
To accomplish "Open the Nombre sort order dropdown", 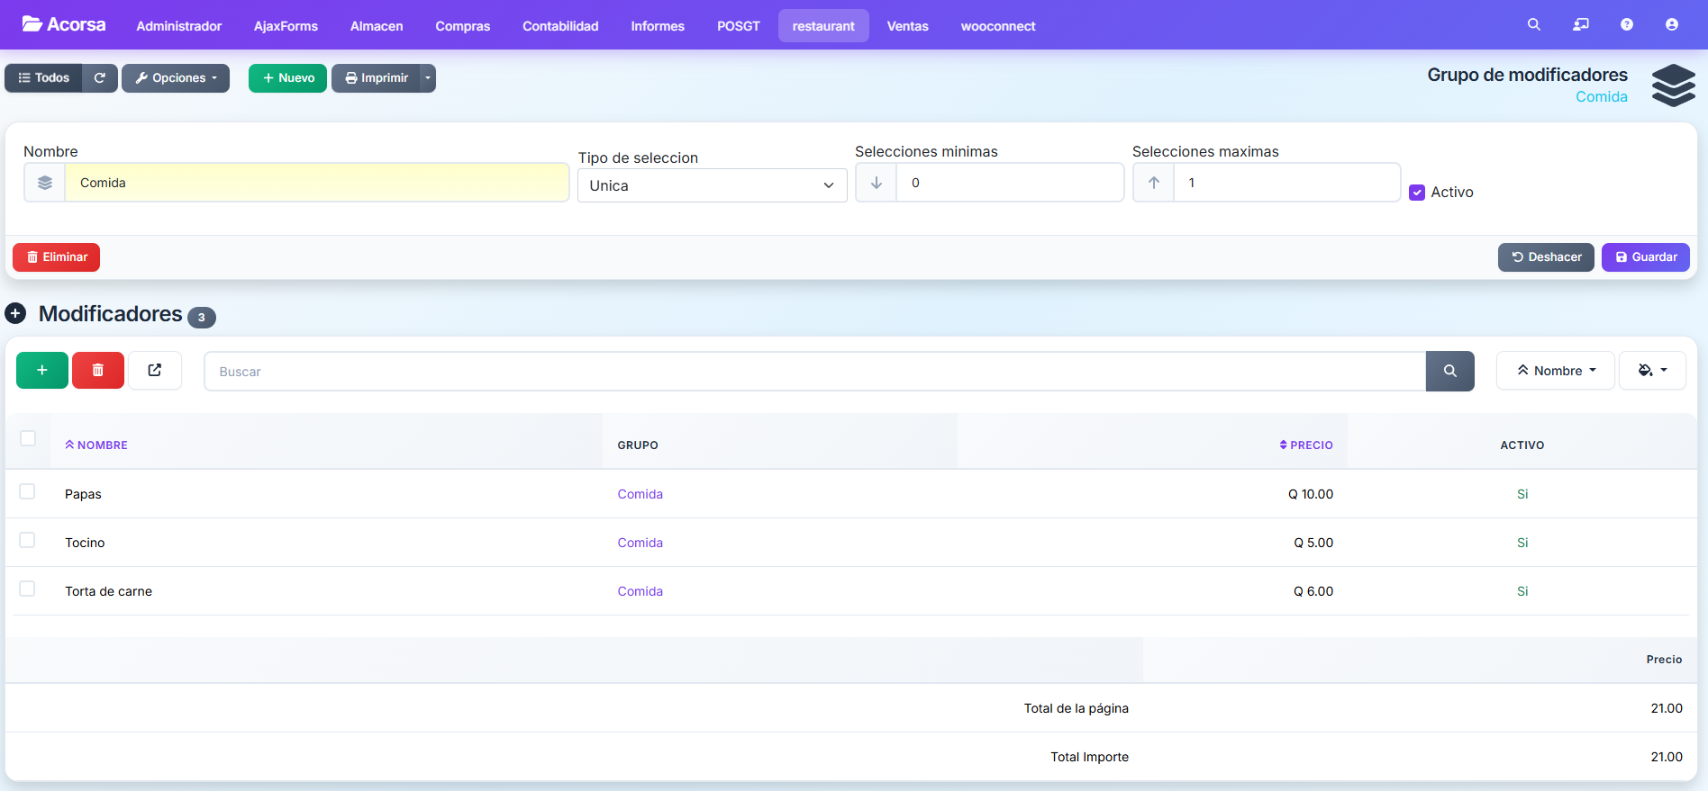I will (x=1555, y=371).
